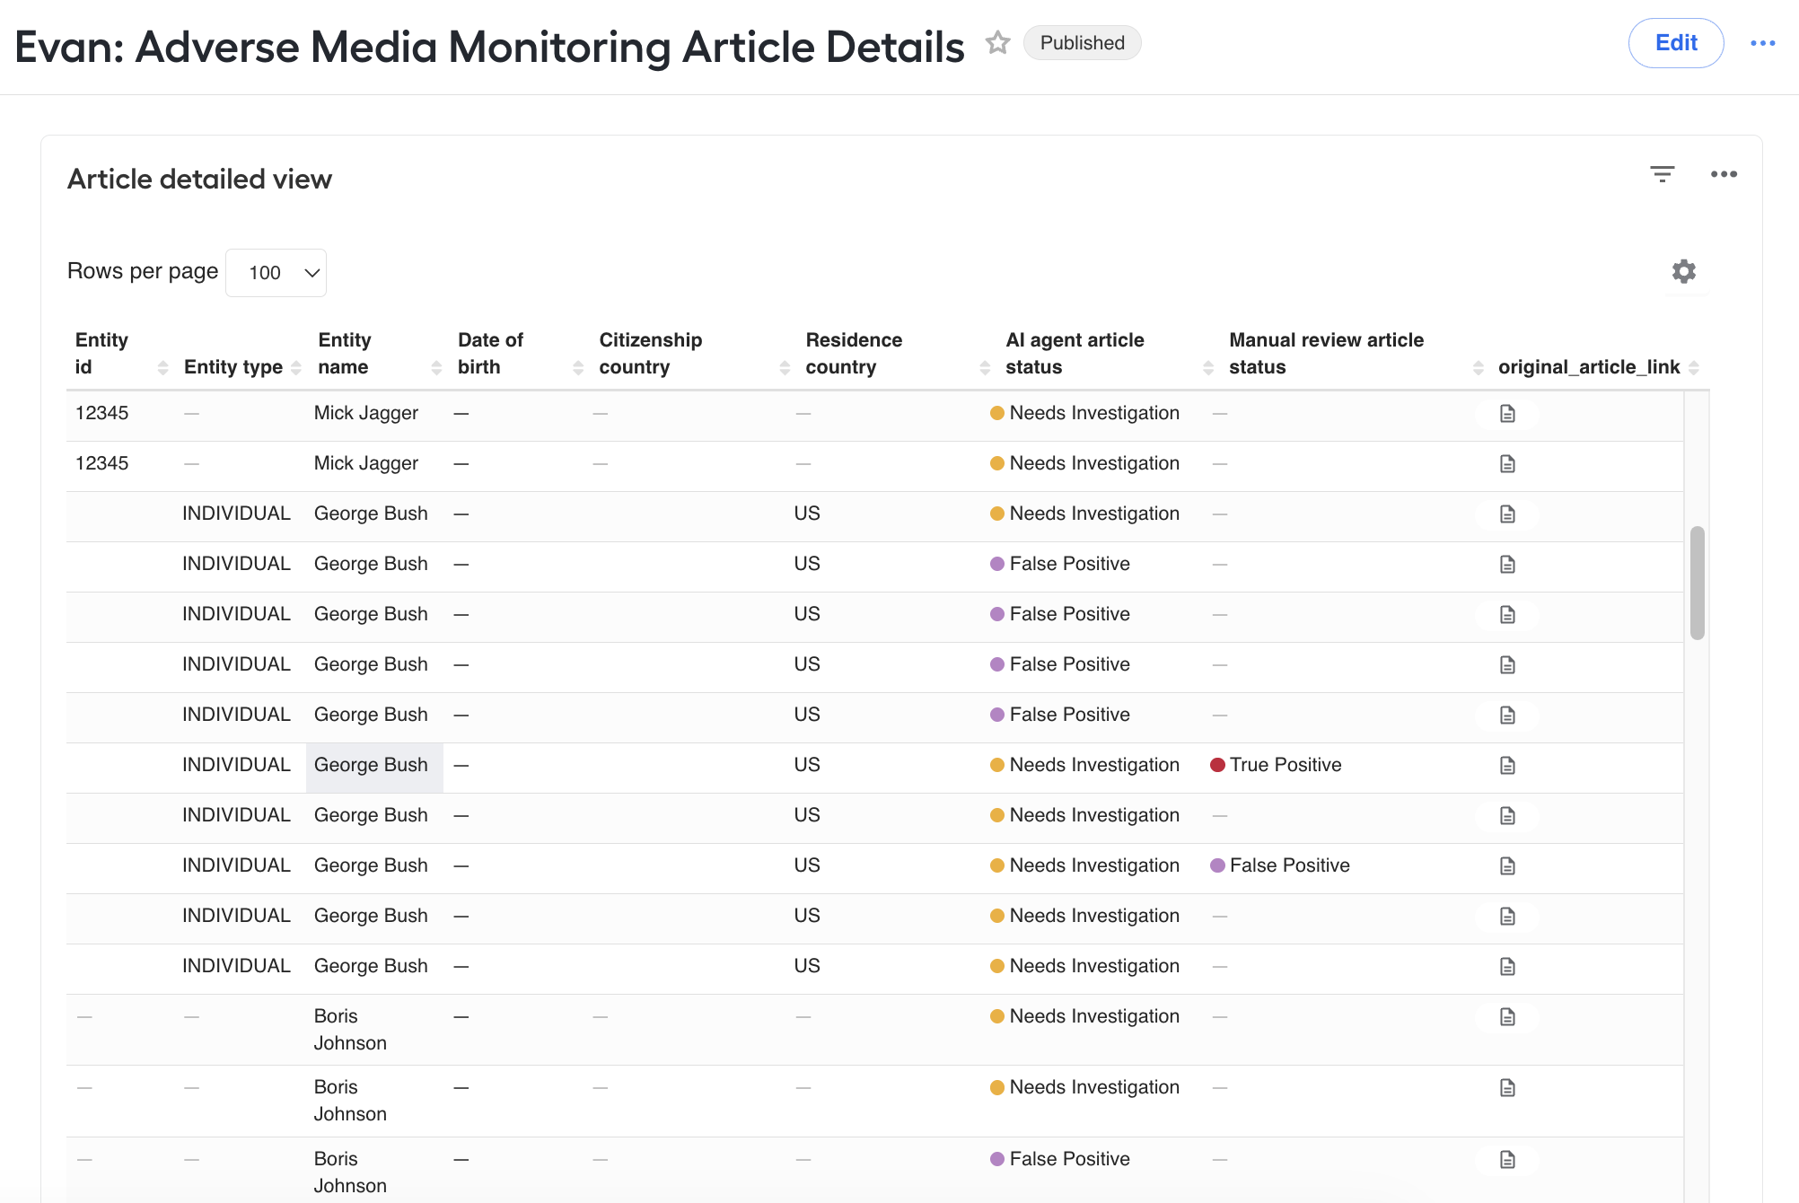Image resolution: width=1799 pixels, height=1203 pixels.
Task: Click the second 12345 entity id cell
Action: click(102, 463)
